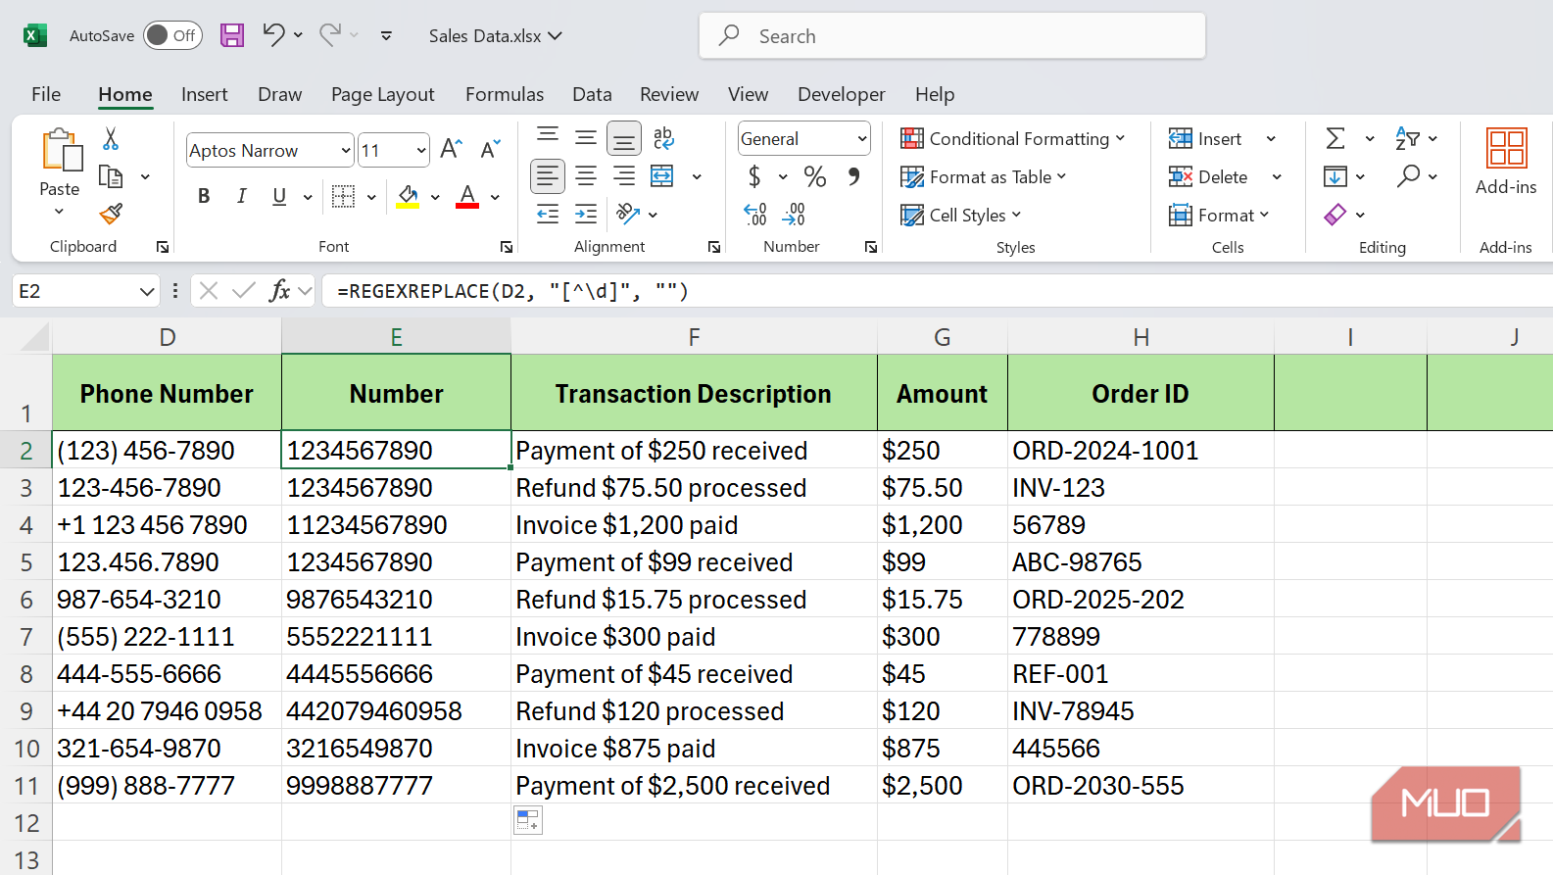Screen dimensions: 1553x875
Task: Toggle Underline formatting
Action: [x=279, y=196]
